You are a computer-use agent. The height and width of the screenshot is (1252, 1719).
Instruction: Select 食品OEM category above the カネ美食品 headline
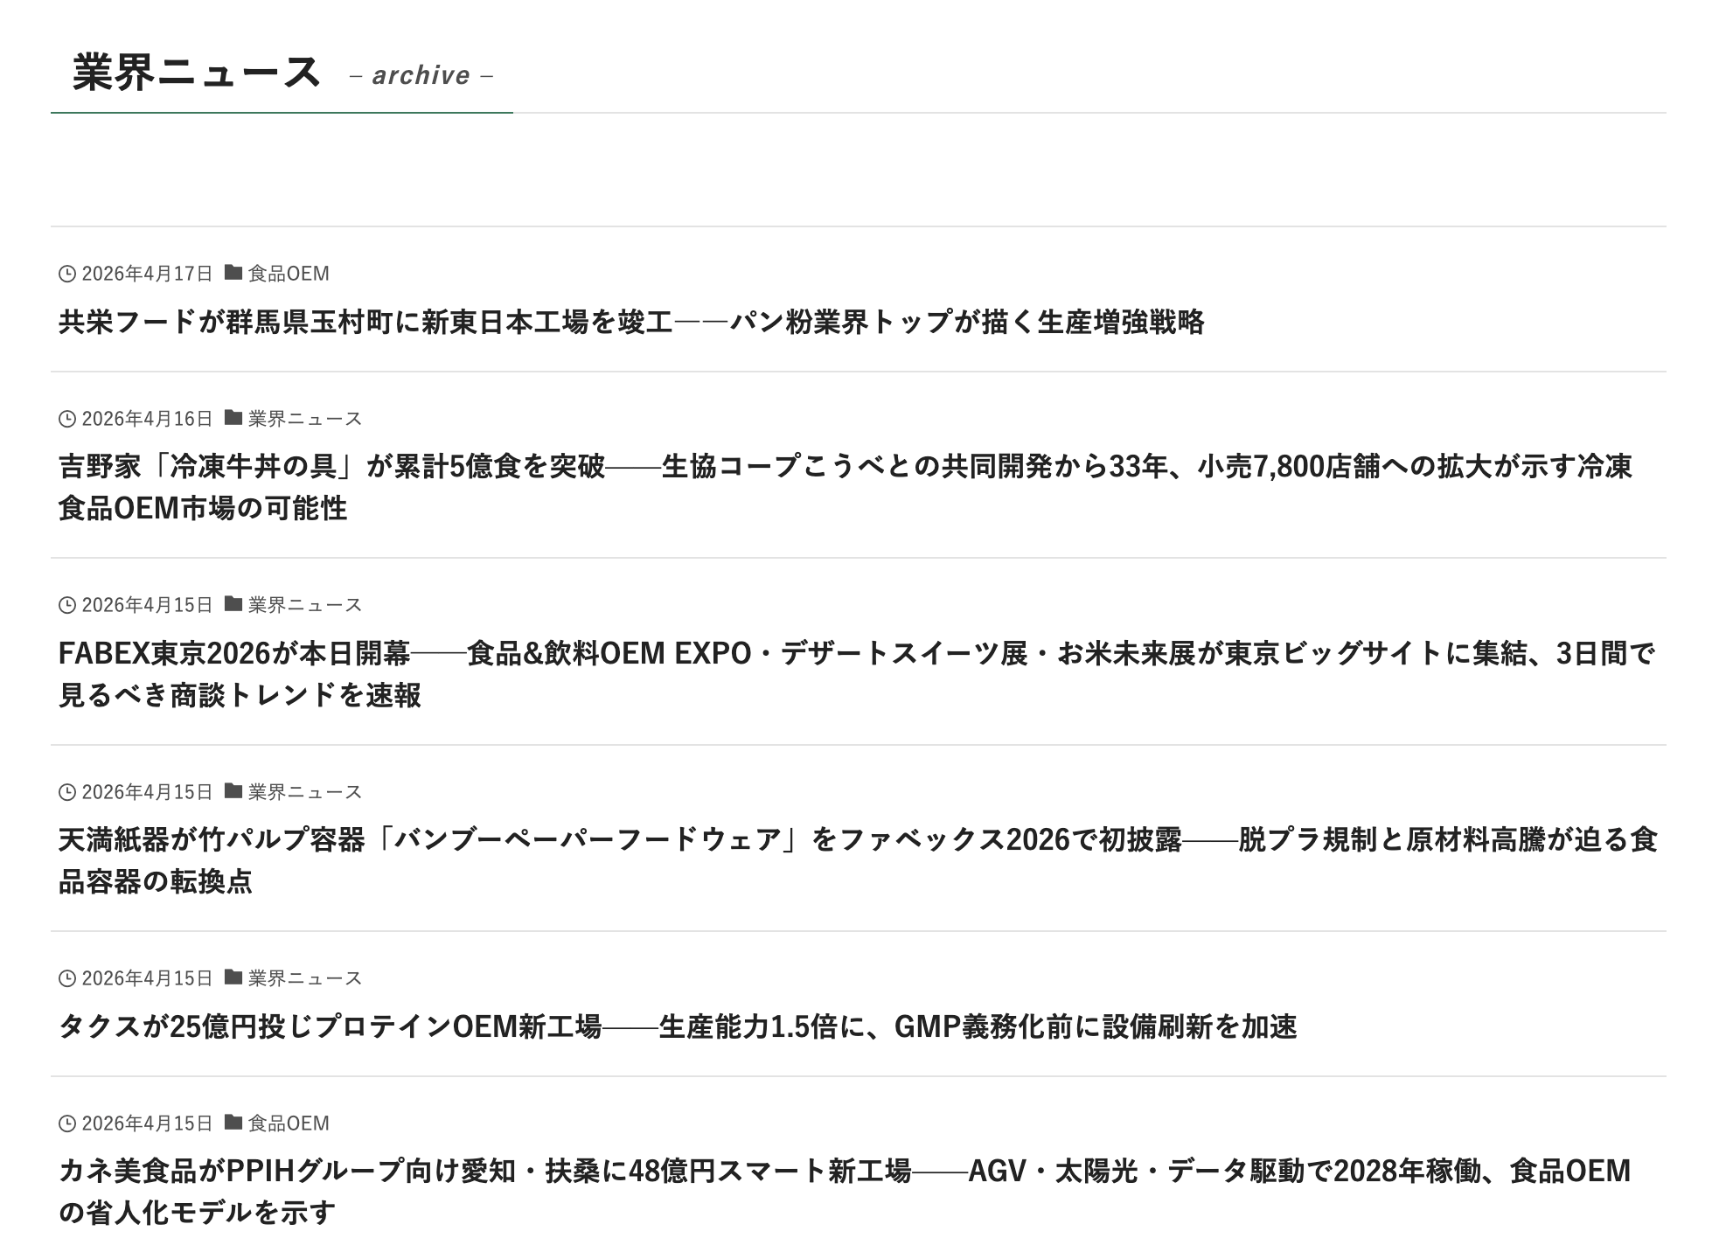click(x=289, y=1123)
